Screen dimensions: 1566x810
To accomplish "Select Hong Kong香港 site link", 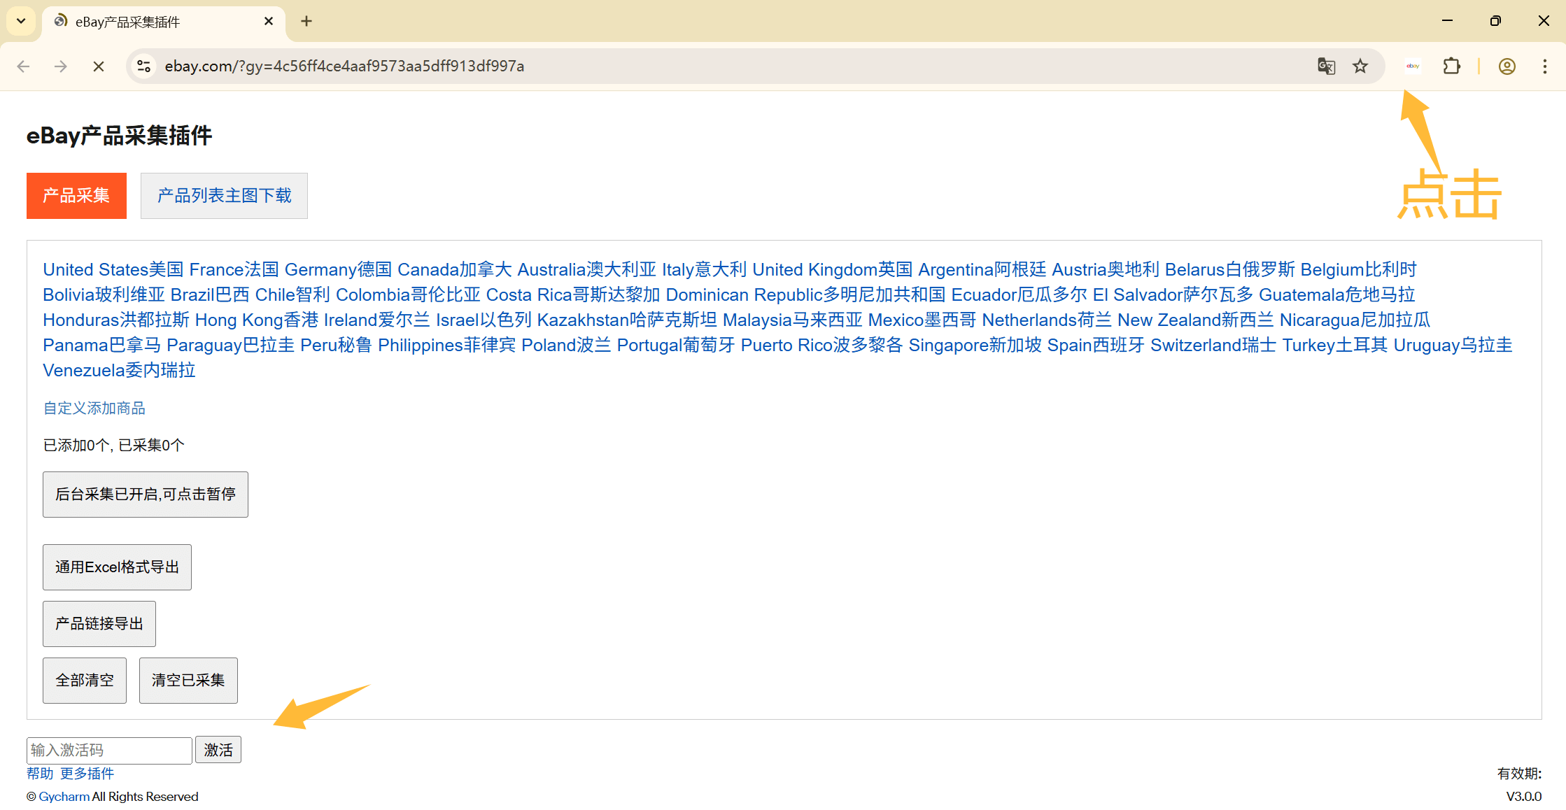I will pyautogui.click(x=257, y=320).
